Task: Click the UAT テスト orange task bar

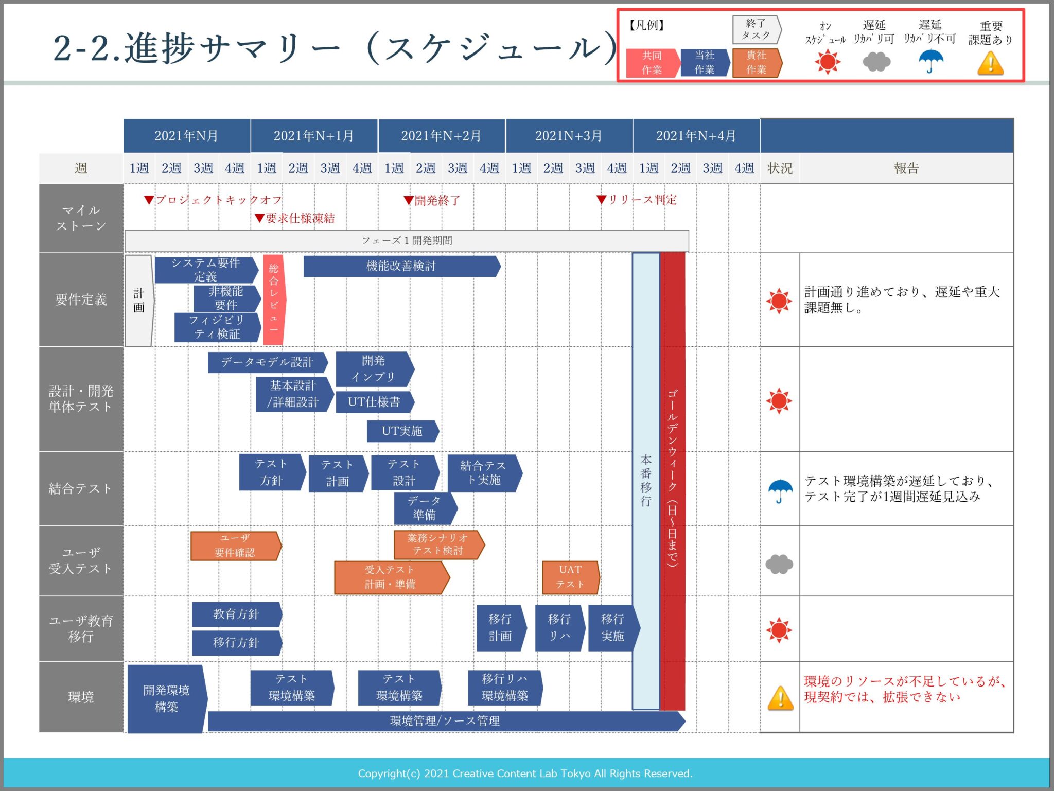Action: pos(570,577)
